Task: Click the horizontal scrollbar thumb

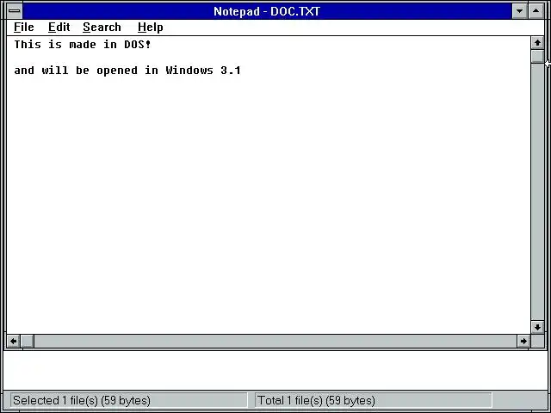Action: click(x=28, y=341)
